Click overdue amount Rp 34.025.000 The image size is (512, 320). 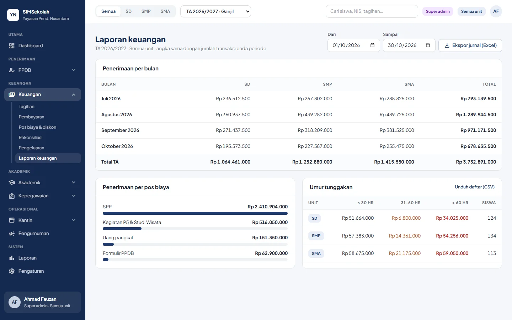coord(452,218)
